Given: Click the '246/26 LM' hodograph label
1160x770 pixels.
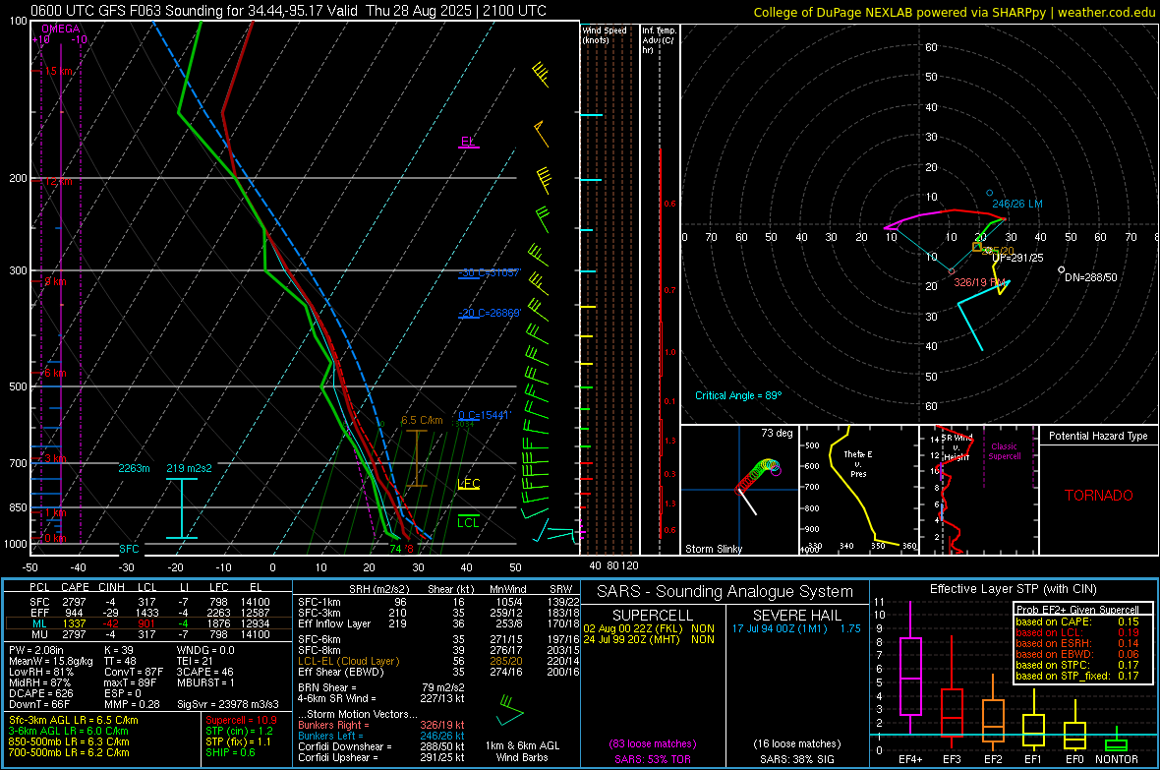Looking at the screenshot, I should coord(1016,204).
